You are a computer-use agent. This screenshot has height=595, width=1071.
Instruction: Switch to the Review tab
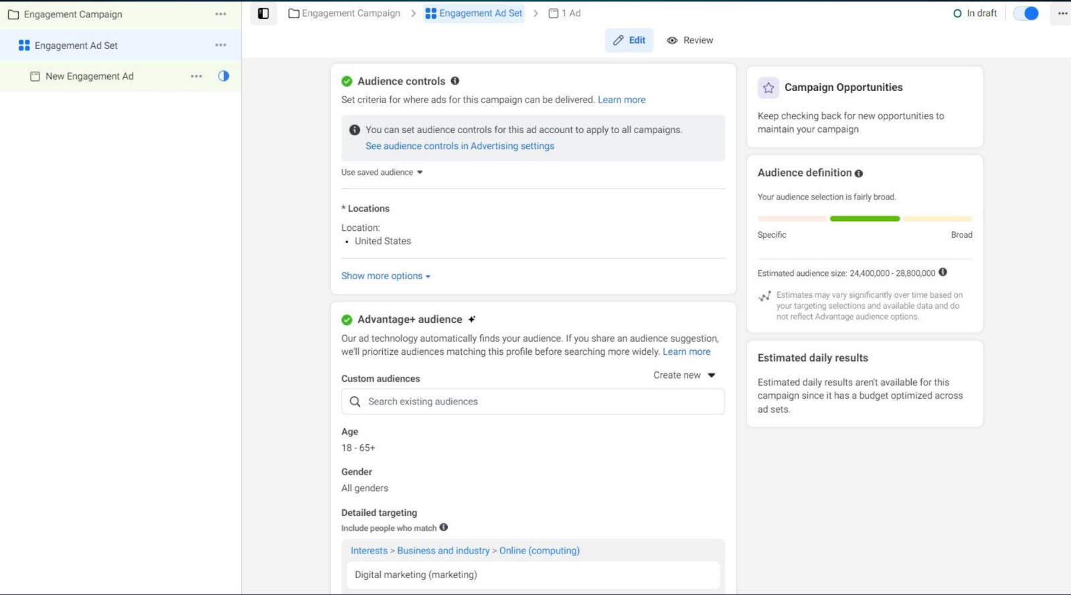pos(690,40)
